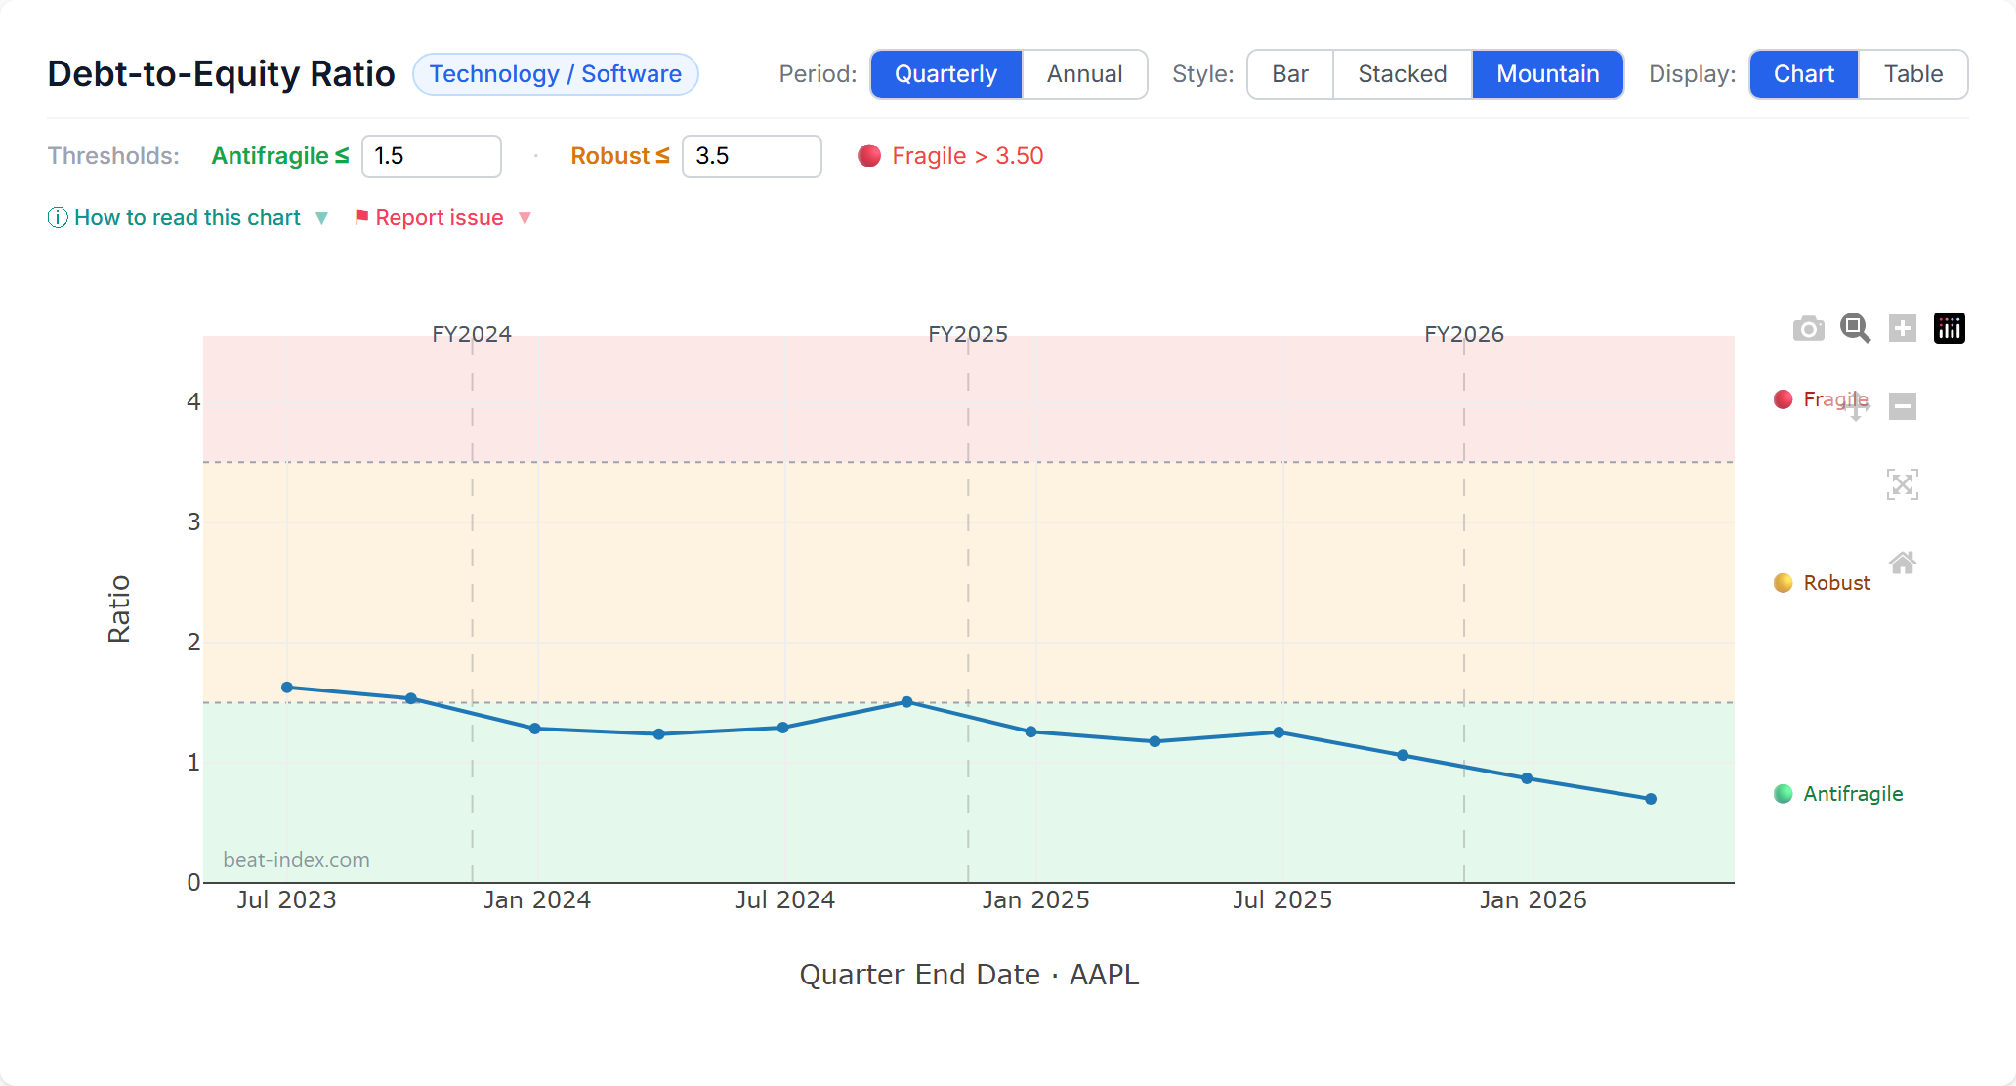The image size is (2016, 1086).
Task: Toggle Antifragile legend entry text
Action: (x=1853, y=794)
